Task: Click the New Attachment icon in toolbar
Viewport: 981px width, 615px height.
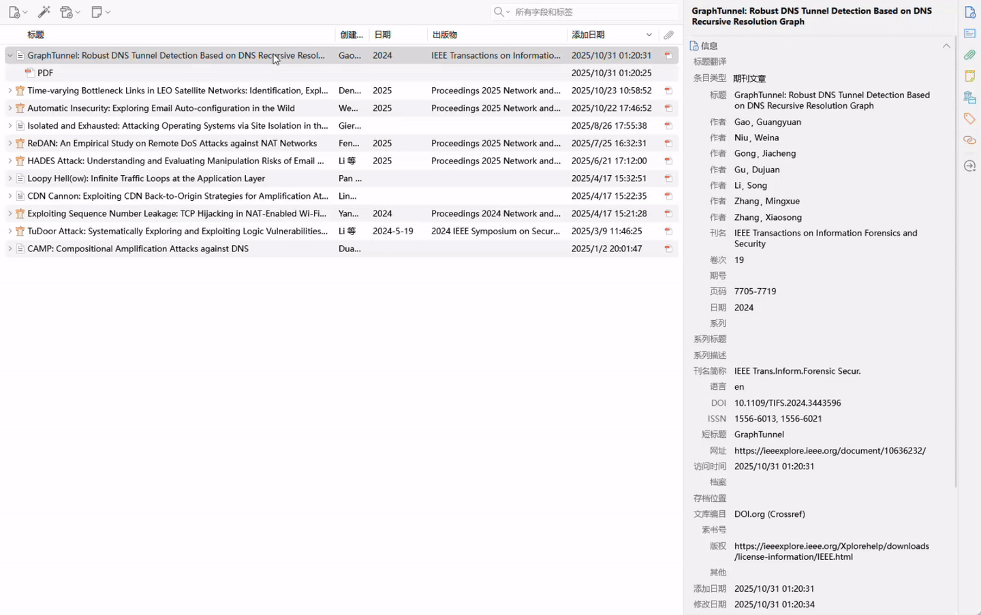Action: (x=67, y=12)
